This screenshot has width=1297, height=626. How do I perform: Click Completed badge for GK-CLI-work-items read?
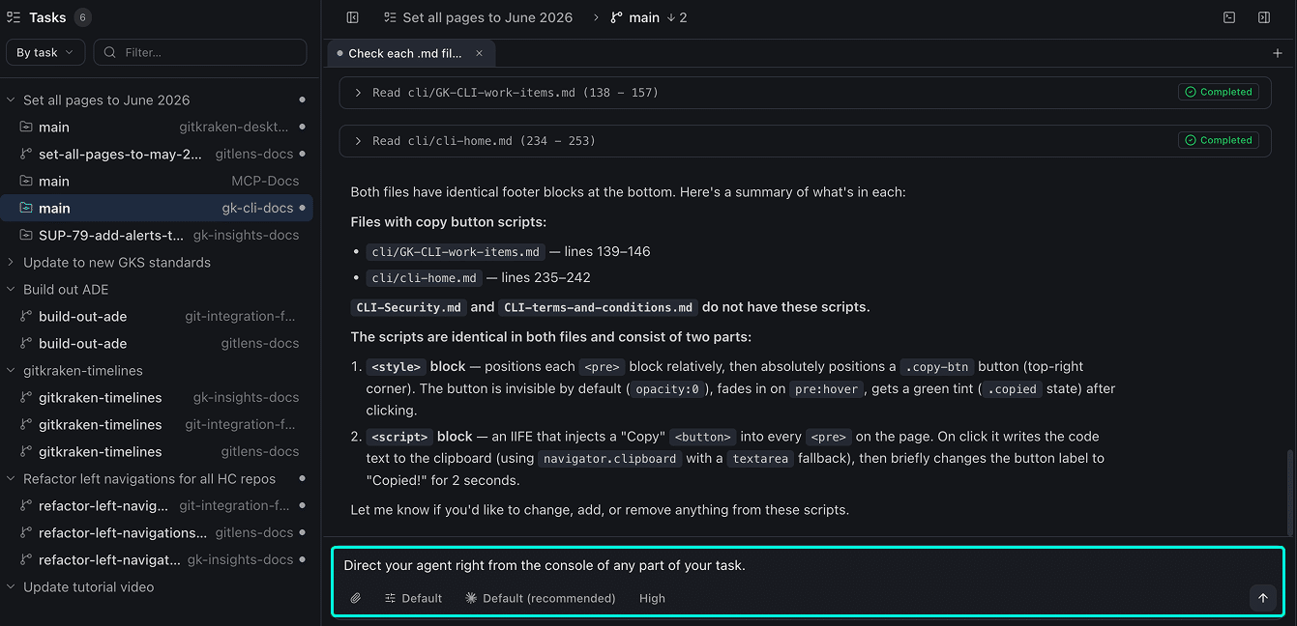click(1219, 92)
